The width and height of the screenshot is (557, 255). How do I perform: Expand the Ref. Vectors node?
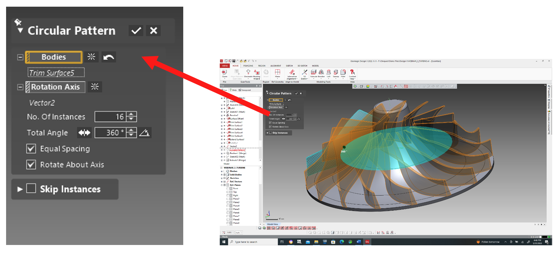(x=222, y=182)
